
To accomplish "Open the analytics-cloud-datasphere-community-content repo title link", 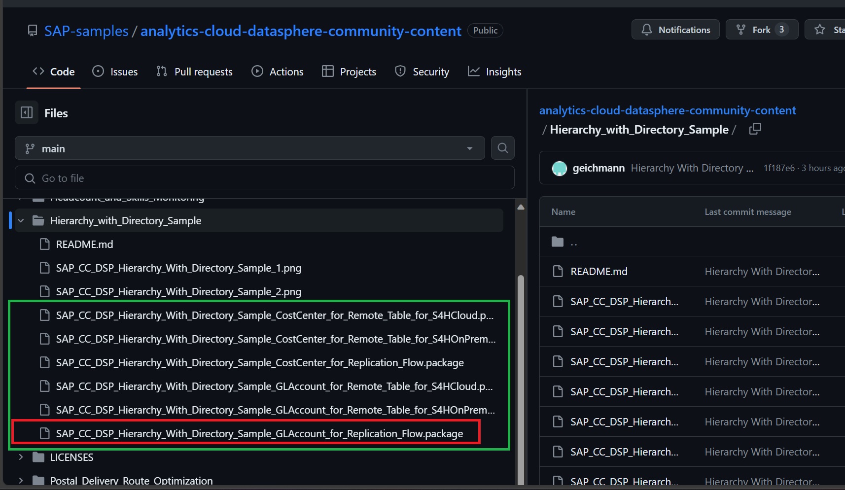I will [301, 31].
